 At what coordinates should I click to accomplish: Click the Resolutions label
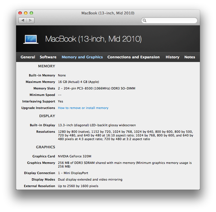pos(46,132)
